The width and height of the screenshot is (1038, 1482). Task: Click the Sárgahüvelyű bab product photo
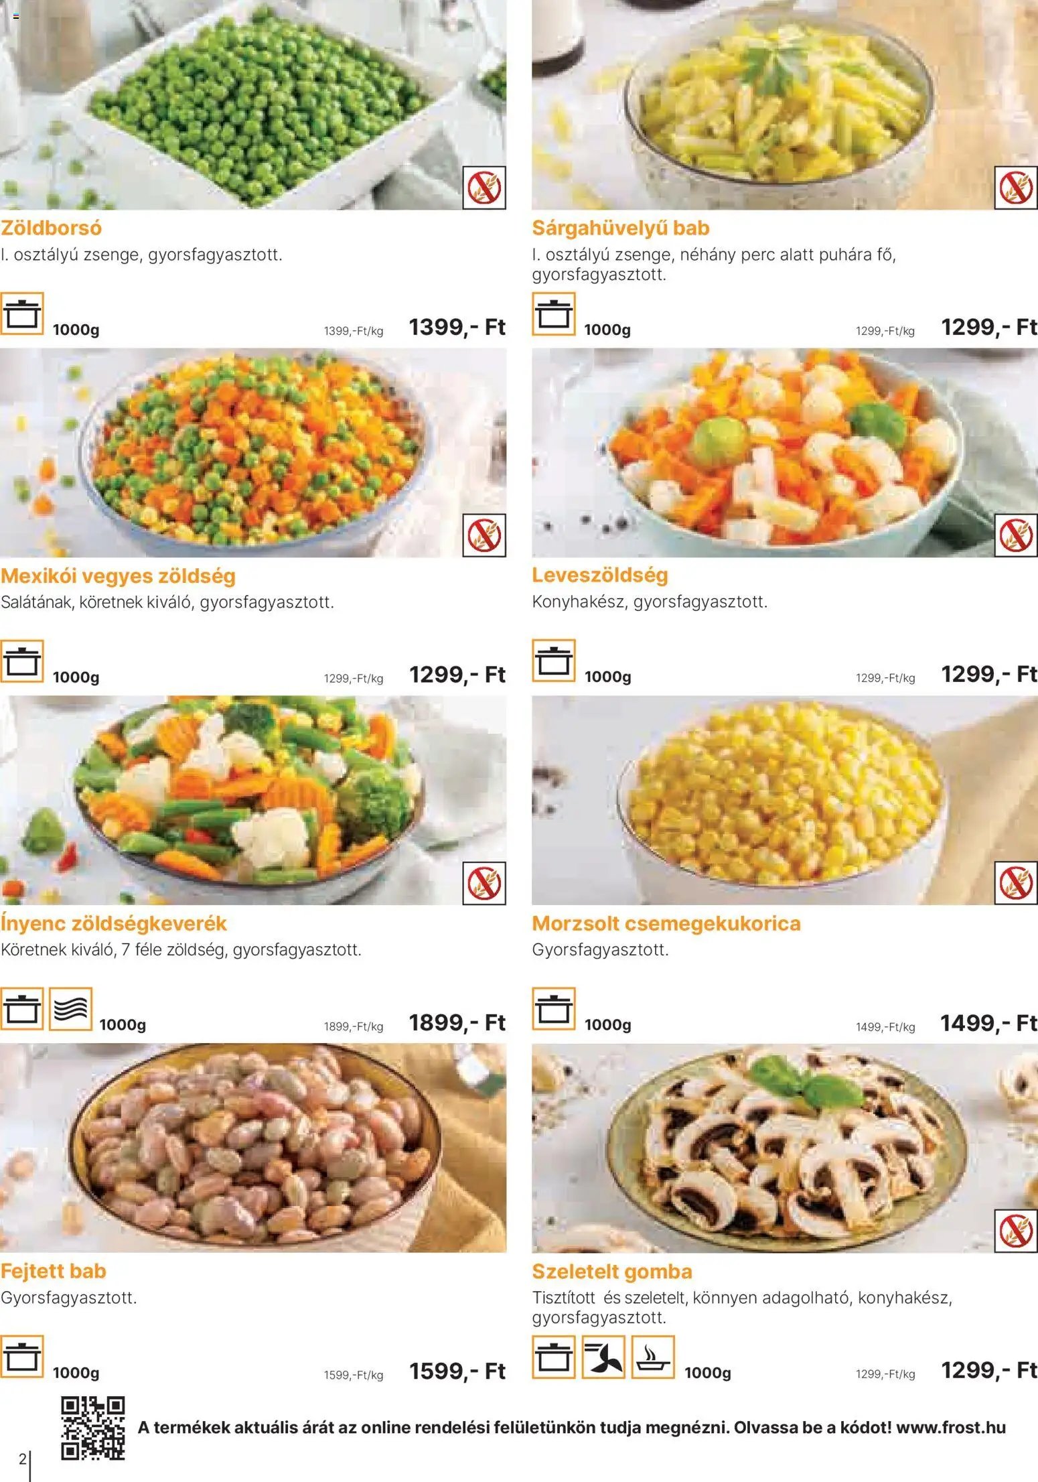pos(785,105)
